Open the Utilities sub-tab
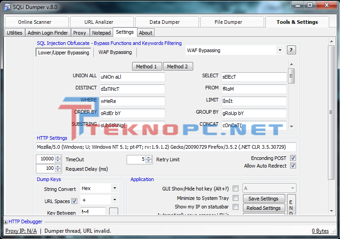Image resolution: width=340 pixels, height=239 pixels. point(14,33)
